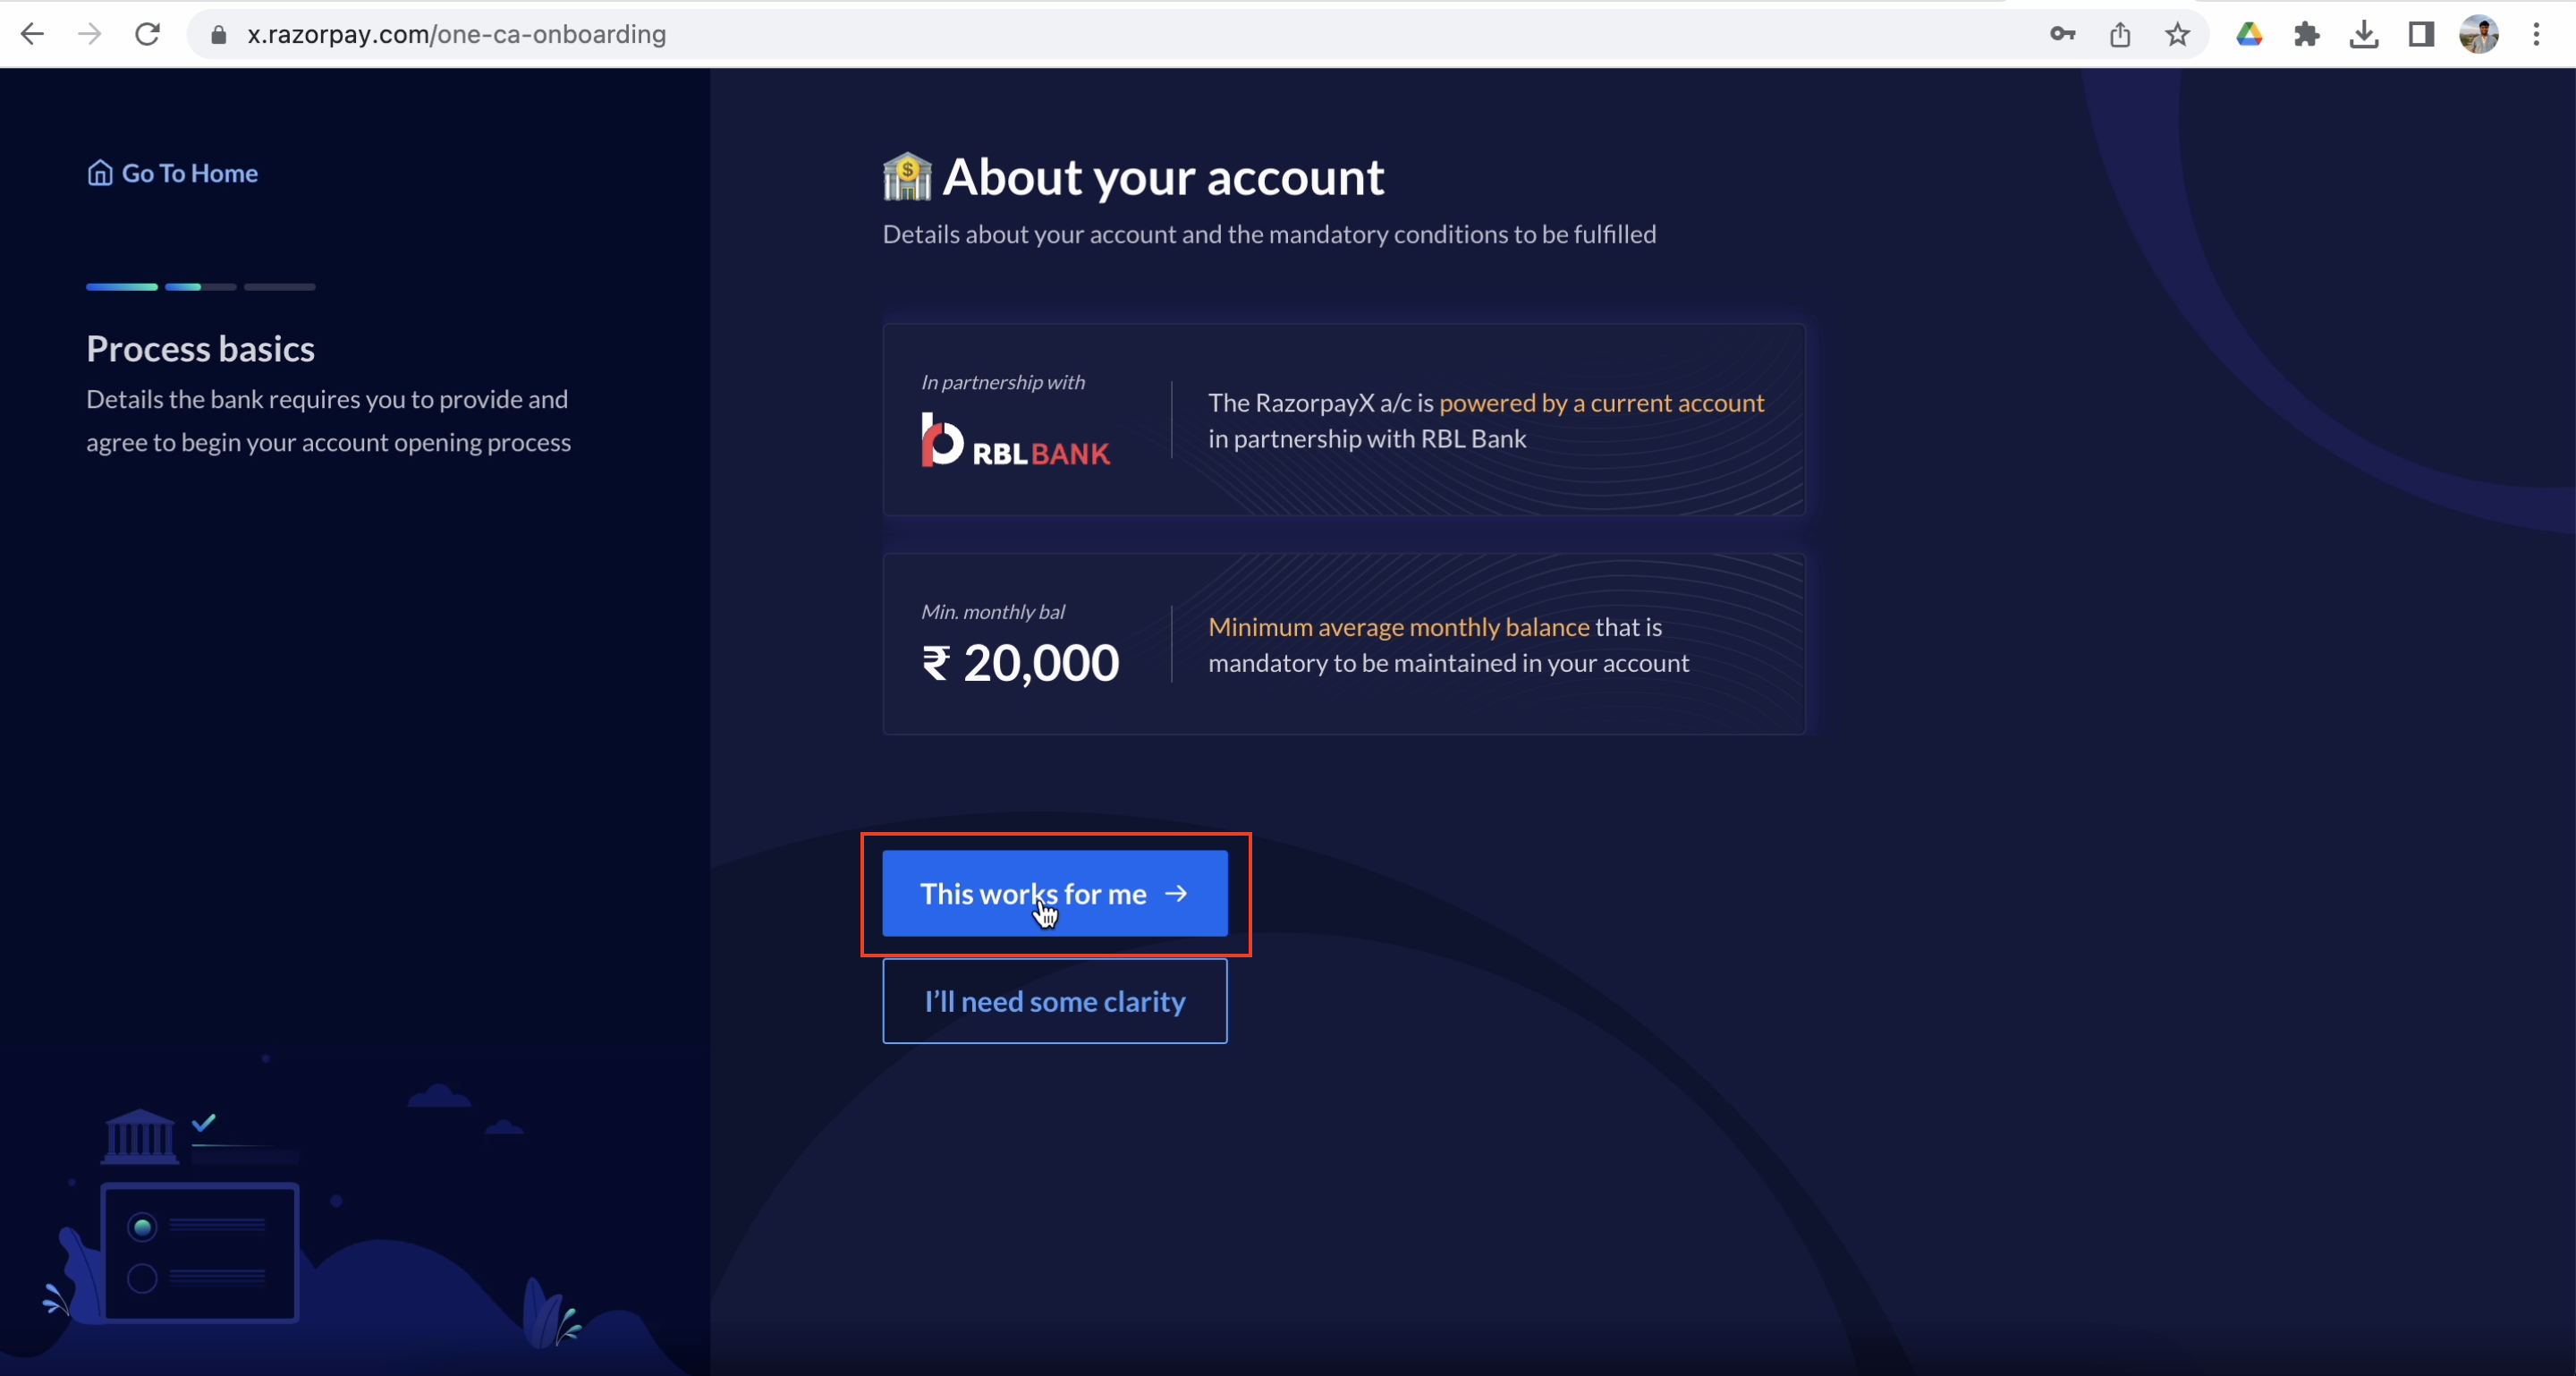This screenshot has width=2576, height=1376.
Task: Click the minimum monthly balance card
Action: pyautogui.click(x=1344, y=644)
